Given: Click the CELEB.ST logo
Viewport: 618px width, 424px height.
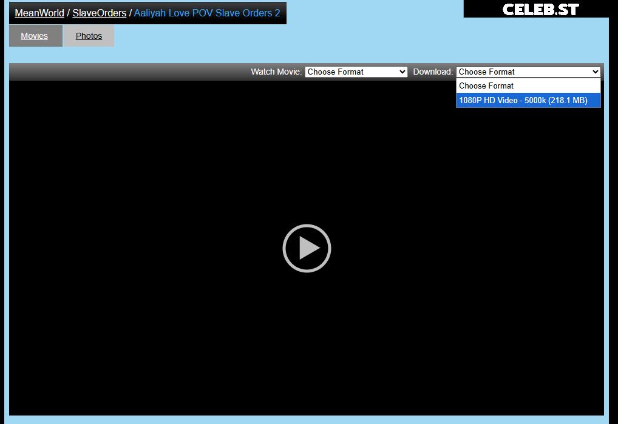Looking at the screenshot, I should click(x=540, y=10).
